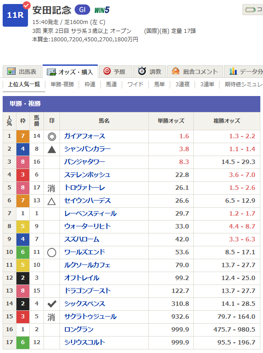Select 馬連 sub-tab
This screenshot has height=353, width=263.
(x=112, y=84)
